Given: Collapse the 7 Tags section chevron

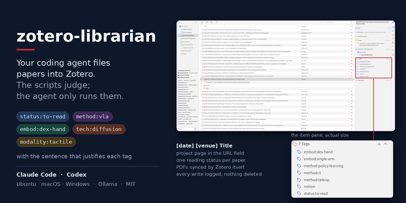Looking at the screenshot, I should [389, 59].
